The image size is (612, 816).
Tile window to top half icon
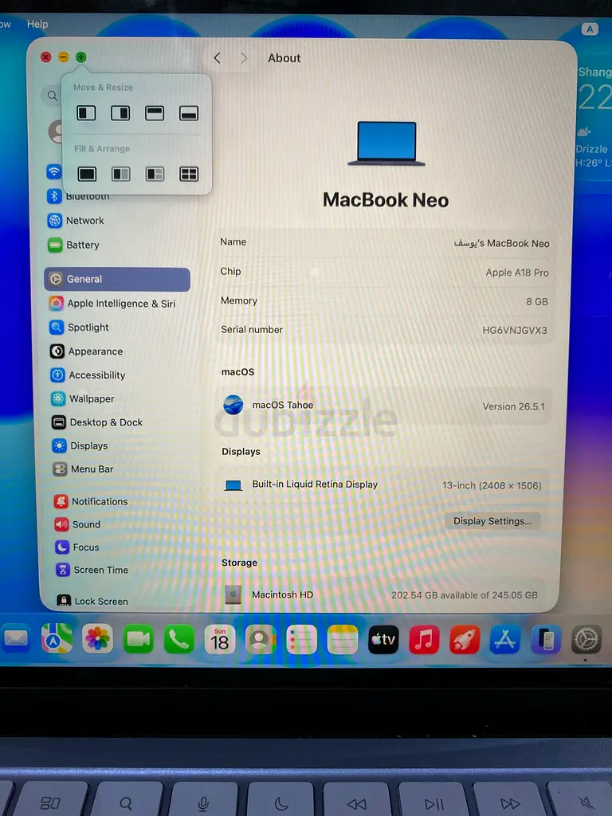click(x=155, y=113)
